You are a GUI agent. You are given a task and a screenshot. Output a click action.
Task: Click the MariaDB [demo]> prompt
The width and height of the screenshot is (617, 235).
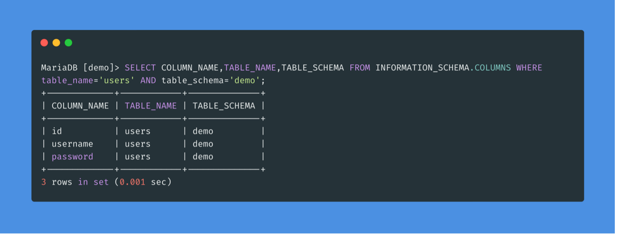click(80, 68)
